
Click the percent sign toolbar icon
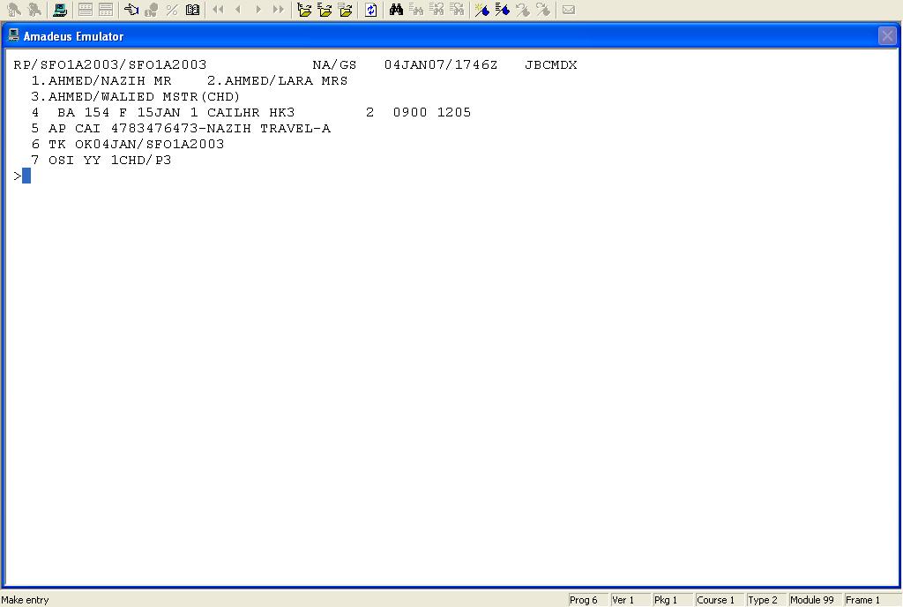tap(172, 10)
